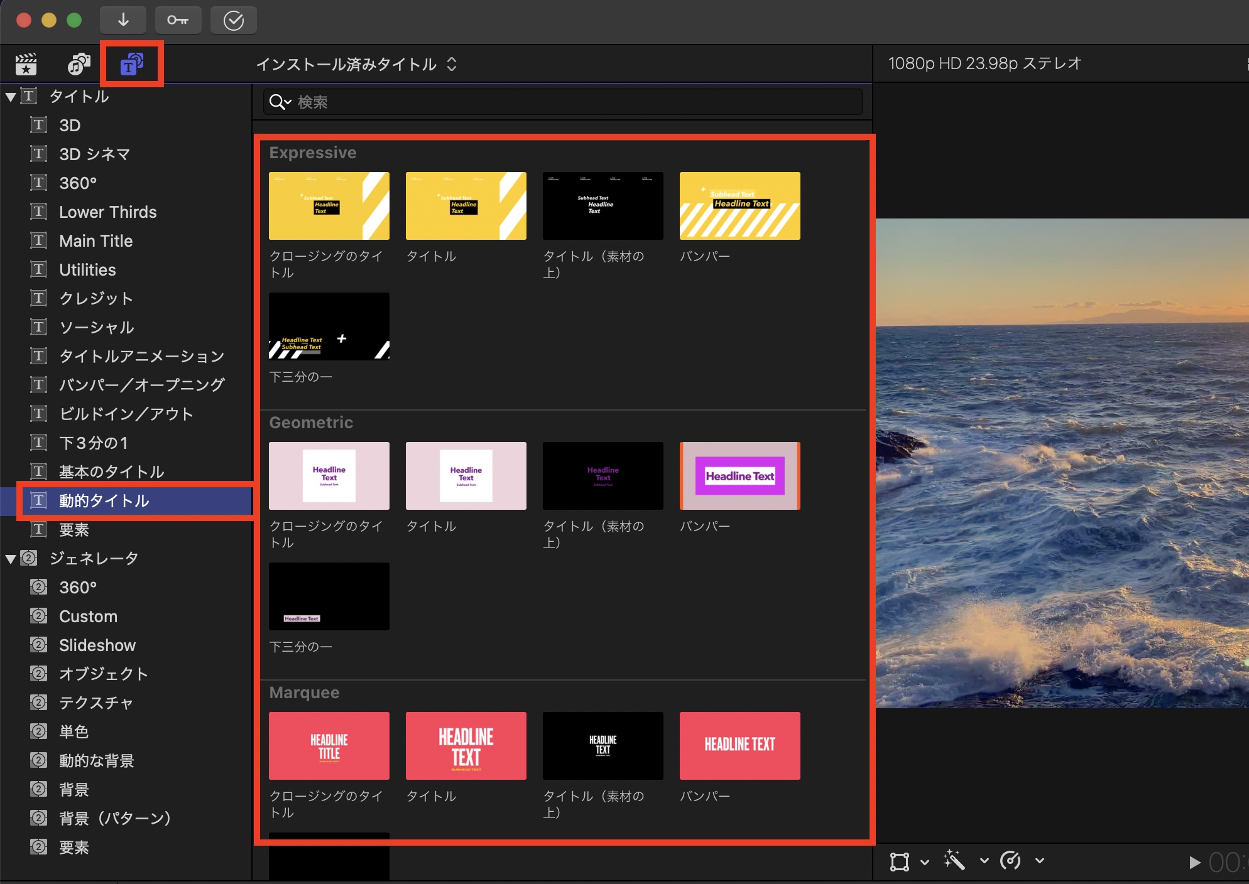Screen dimensions: 1249x884
Task: Click the 検索 search field
Action: [565, 102]
